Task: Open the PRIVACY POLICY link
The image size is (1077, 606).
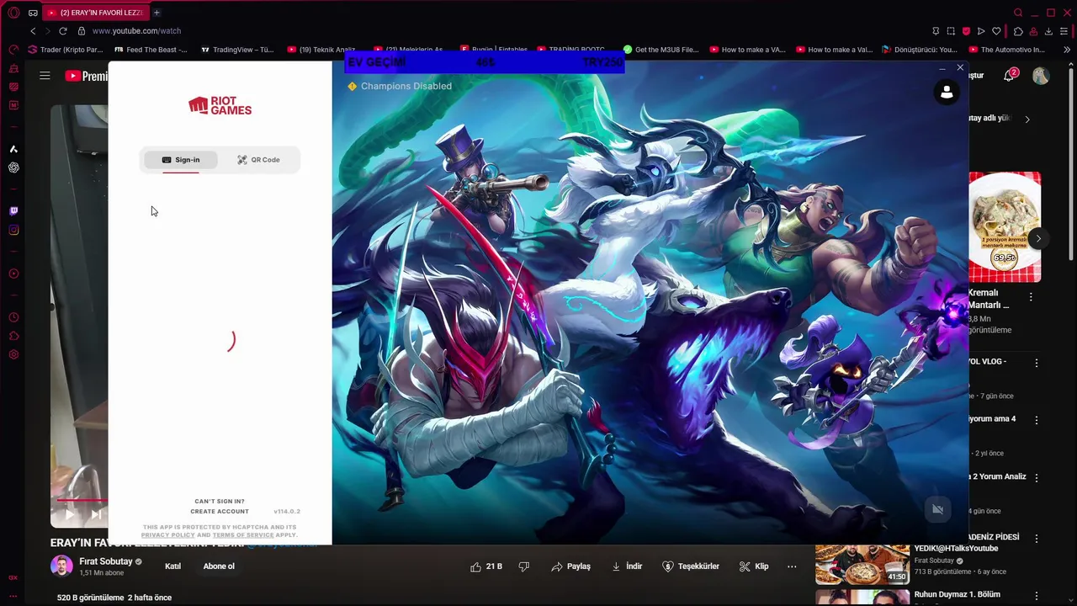Action: 167,535
